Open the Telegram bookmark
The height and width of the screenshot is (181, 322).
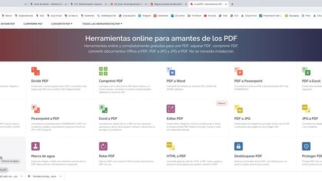point(144,16)
